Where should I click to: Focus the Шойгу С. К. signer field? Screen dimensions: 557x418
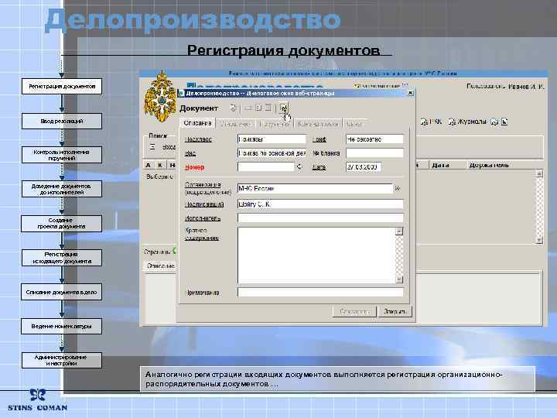tap(320, 204)
